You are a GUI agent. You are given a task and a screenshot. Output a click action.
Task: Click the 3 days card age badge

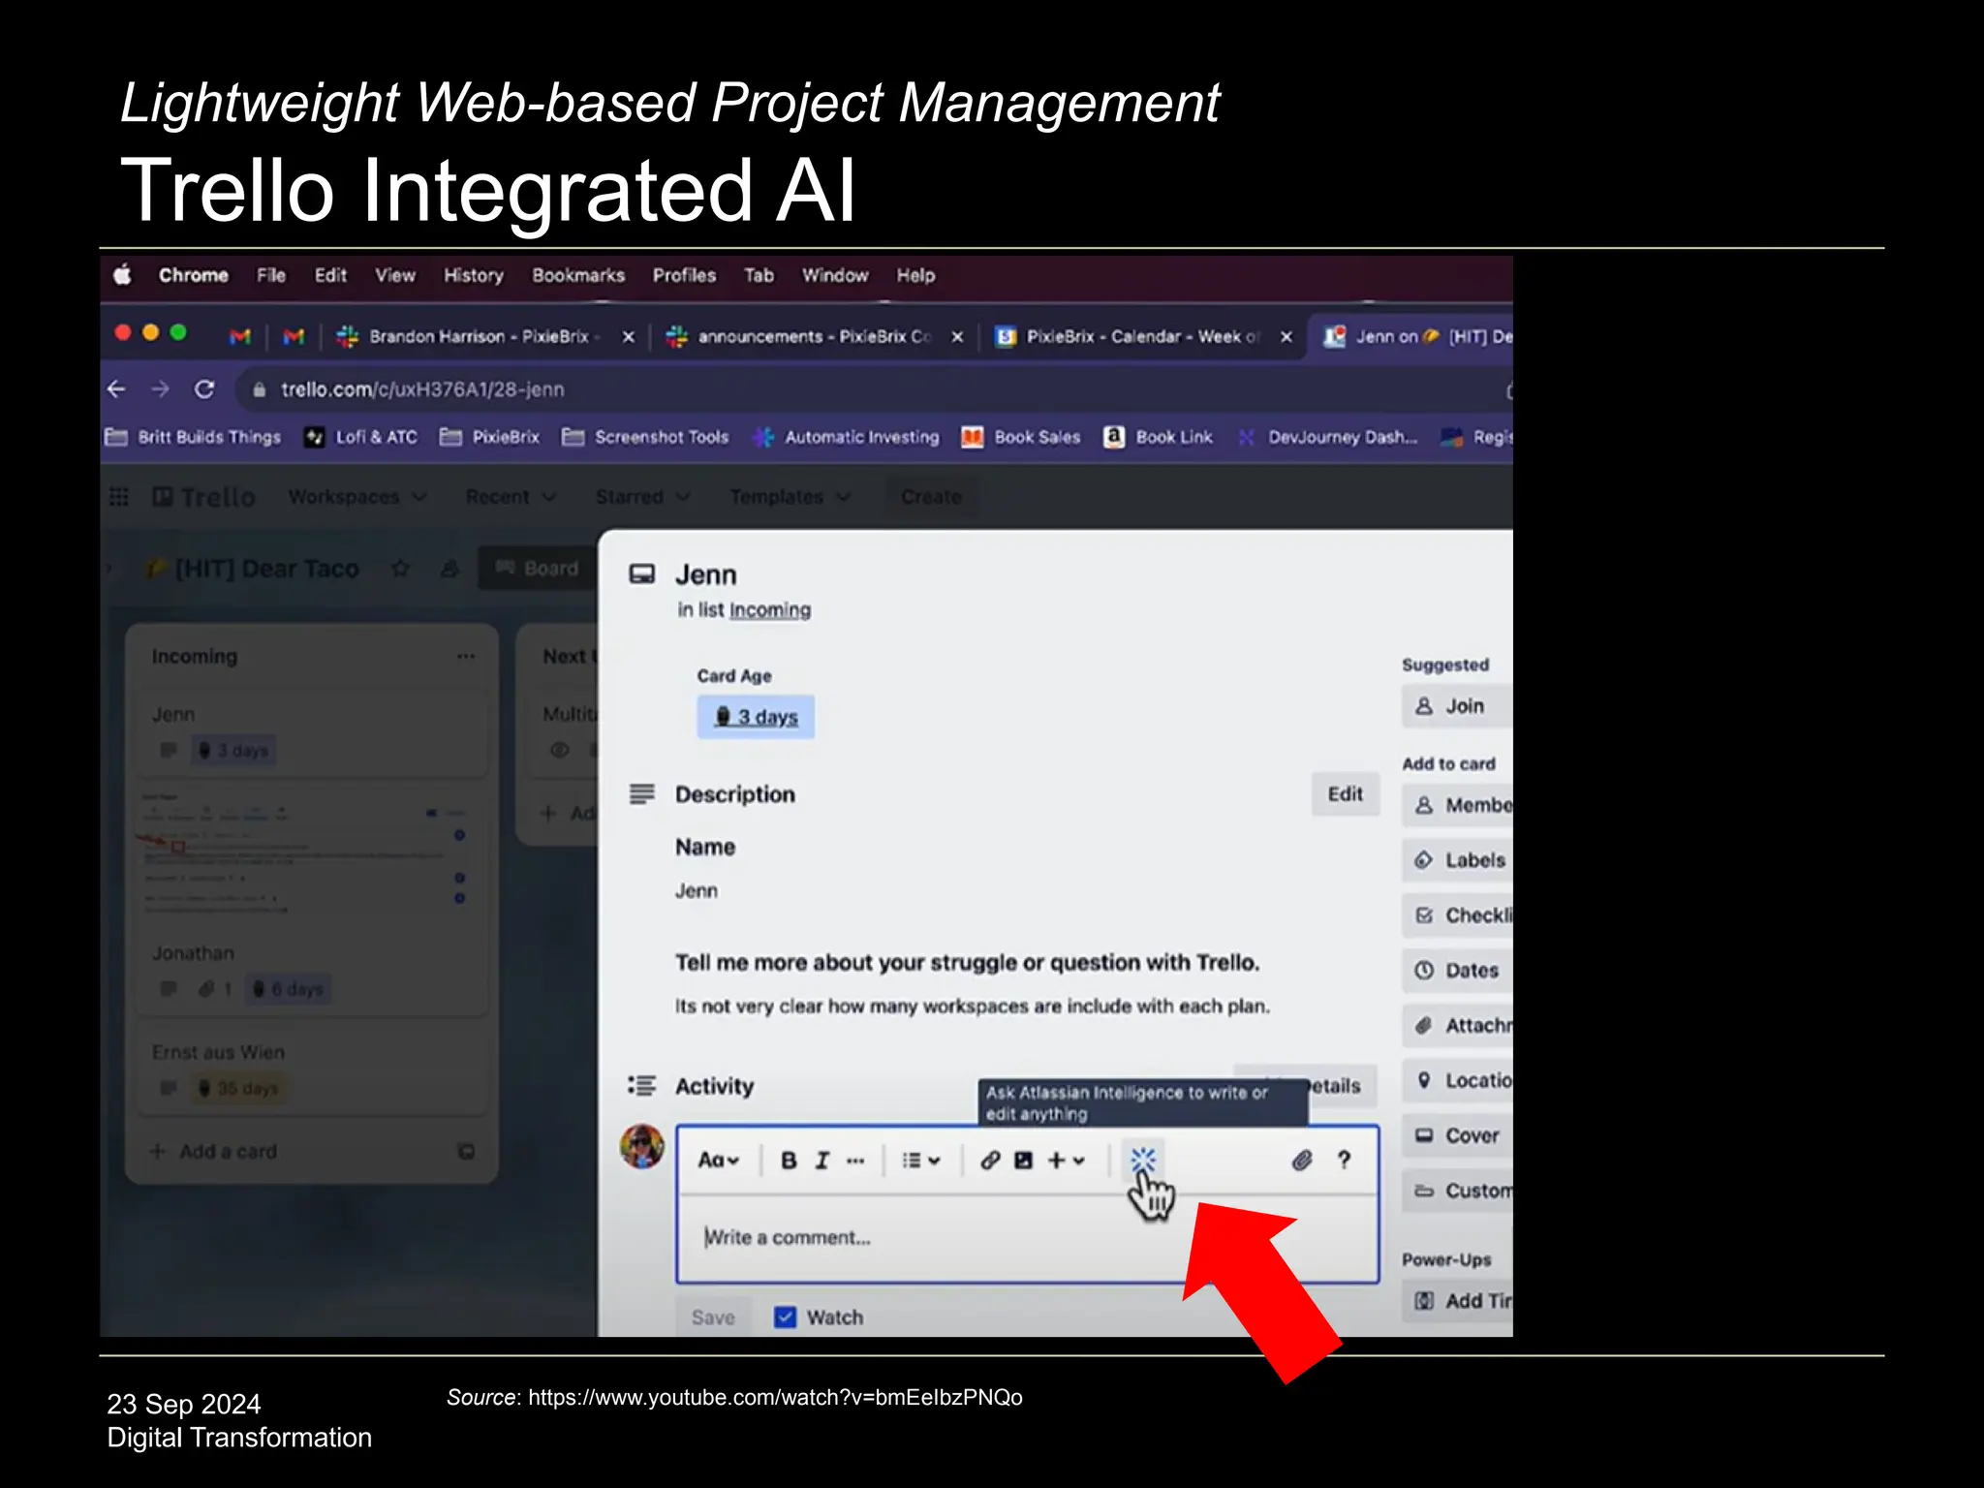pos(756,717)
